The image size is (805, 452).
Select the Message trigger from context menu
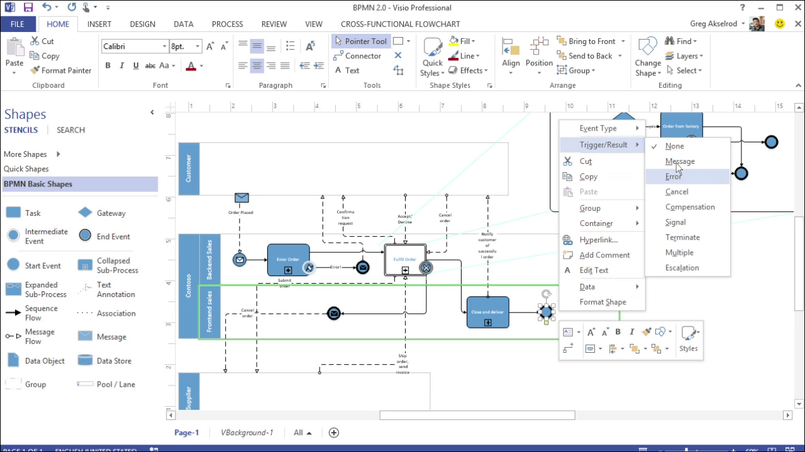[x=681, y=161]
